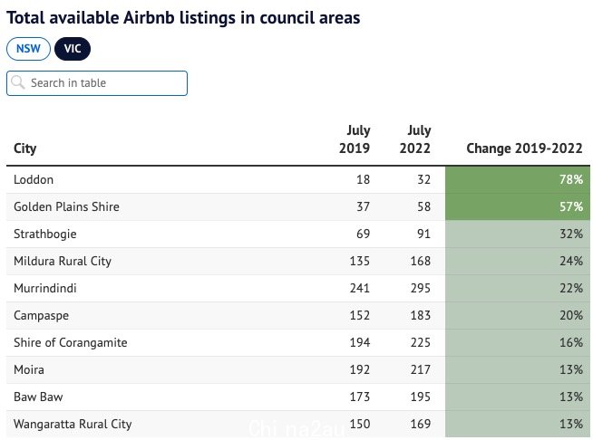This screenshot has height=440, width=593.
Task: Click Wangaratta Rural City row name
Action: (73, 424)
